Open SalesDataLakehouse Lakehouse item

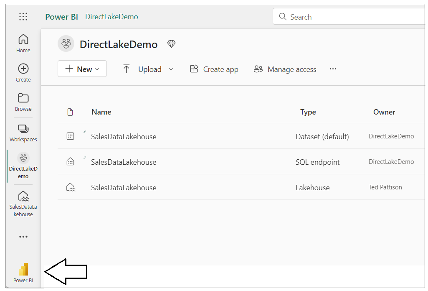click(124, 187)
